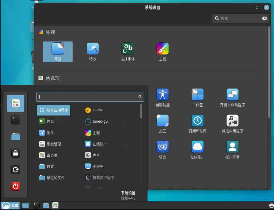Click the 菜单 menu button on taskbar
This screenshot has width=274, height=210.
coord(10,206)
